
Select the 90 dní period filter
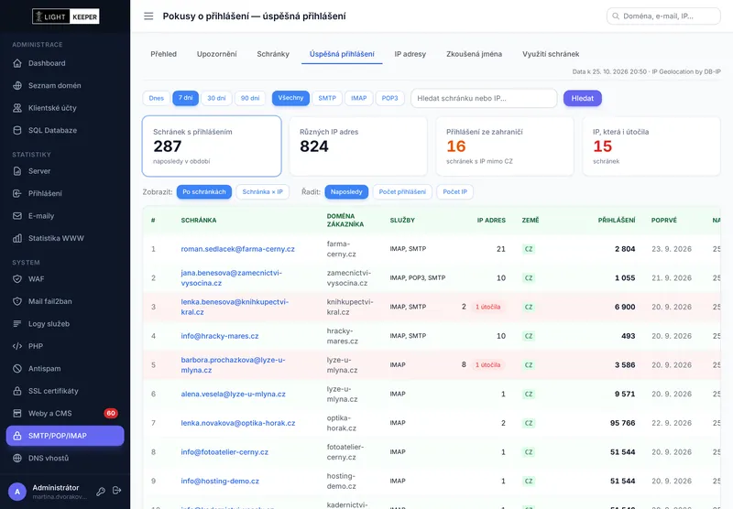[250, 98]
